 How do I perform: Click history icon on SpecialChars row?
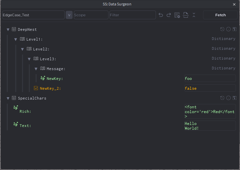click(x=222, y=98)
